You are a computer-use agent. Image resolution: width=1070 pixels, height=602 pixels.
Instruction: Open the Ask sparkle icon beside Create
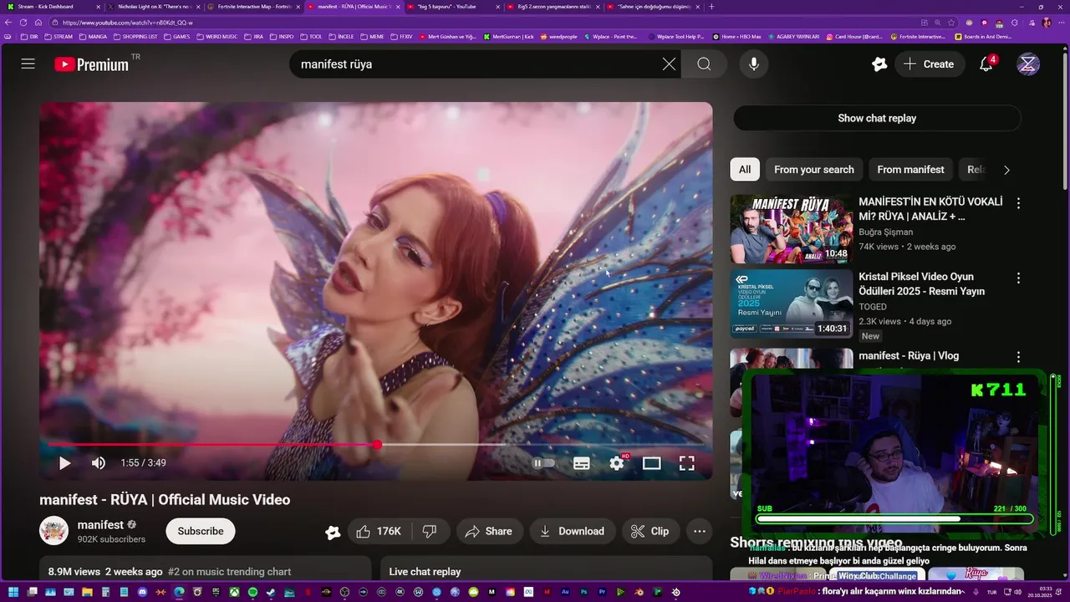[879, 64]
